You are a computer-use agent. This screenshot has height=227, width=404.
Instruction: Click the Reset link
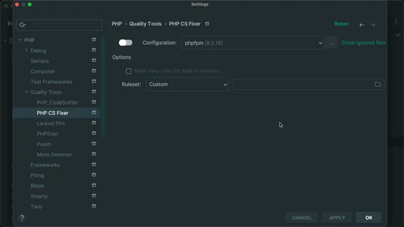pyautogui.click(x=341, y=24)
